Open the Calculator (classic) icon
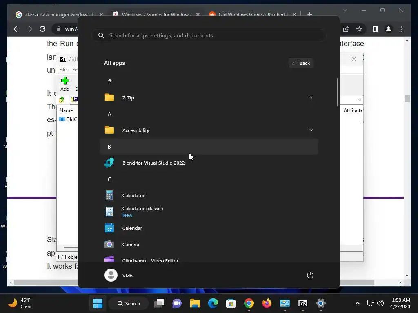The image size is (418, 313). pyautogui.click(x=109, y=212)
